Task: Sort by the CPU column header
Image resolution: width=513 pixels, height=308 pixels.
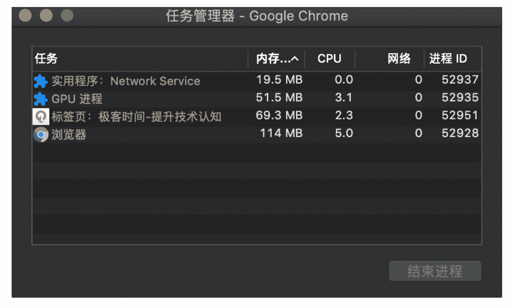Action: click(329, 59)
